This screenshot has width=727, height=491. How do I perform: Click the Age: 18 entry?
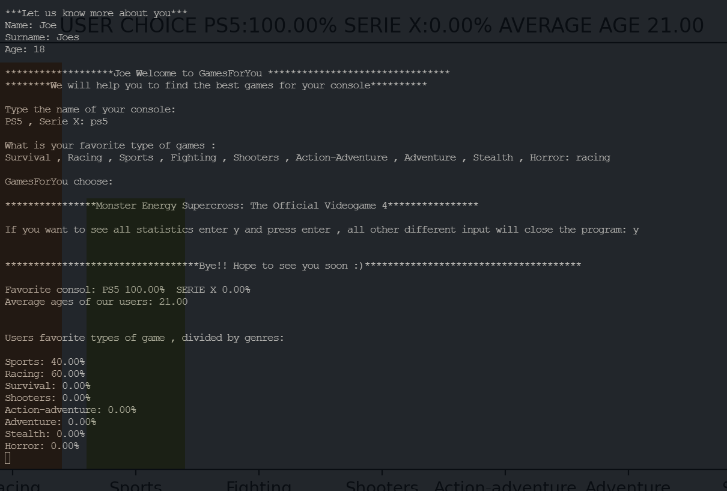pyautogui.click(x=24, y=49)
